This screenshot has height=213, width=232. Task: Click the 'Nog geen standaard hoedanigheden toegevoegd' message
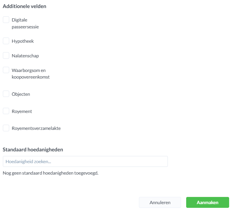tap(50, 173)
